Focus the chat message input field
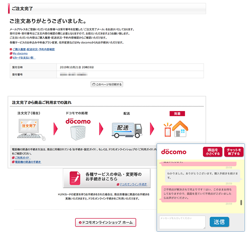Image resolution: width=247 pixels, height=232 pixels. [182, 222]
